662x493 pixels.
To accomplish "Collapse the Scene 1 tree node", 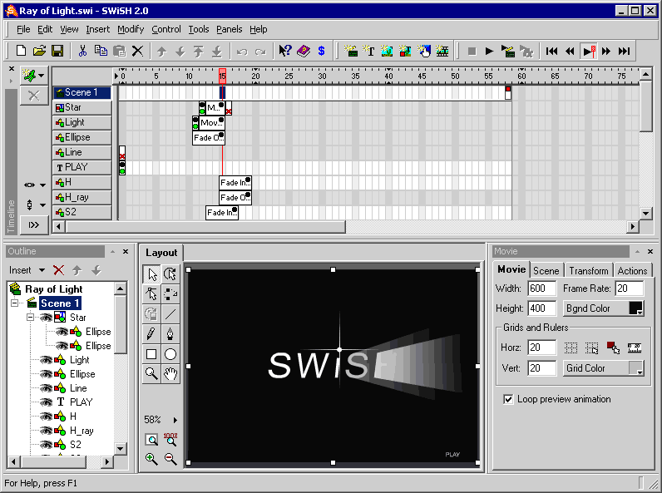I will tap(15, 303).
